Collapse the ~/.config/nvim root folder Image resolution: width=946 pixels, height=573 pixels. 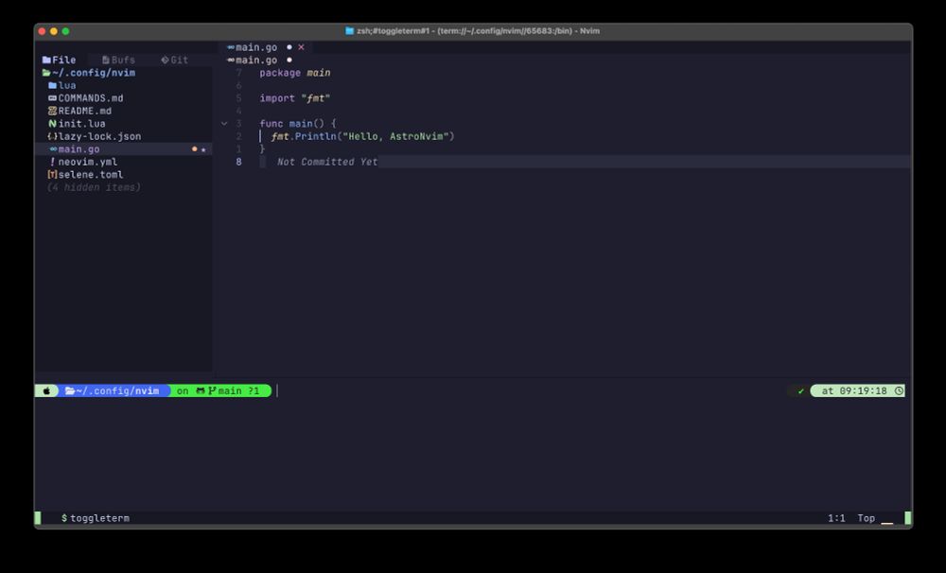pyautogui.click(x=89, y=73)
